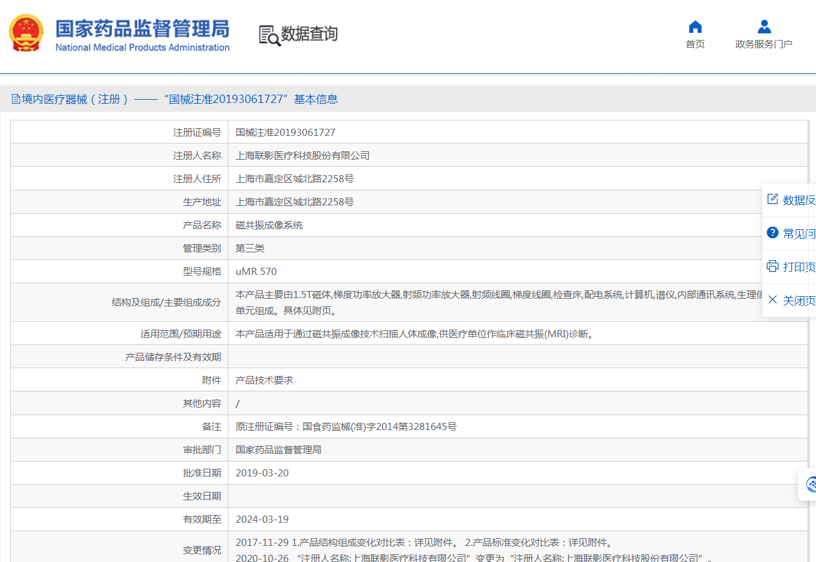Image resolution: width=816 pixels, height=562 pixels.
Task: Click the 境内医疗器械（注册）基本信息 heading
Action: tap(180, 99)
